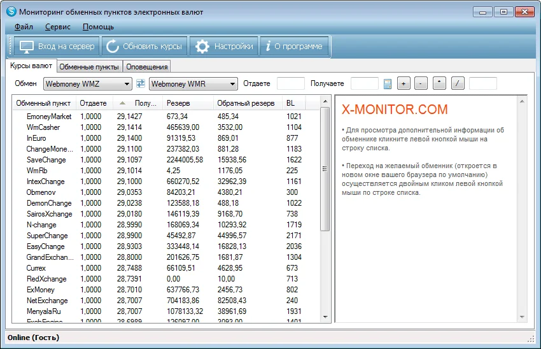Switch to the Оповещения tab
This screenshot has width=541, height=349.
(x=147, y=67)
